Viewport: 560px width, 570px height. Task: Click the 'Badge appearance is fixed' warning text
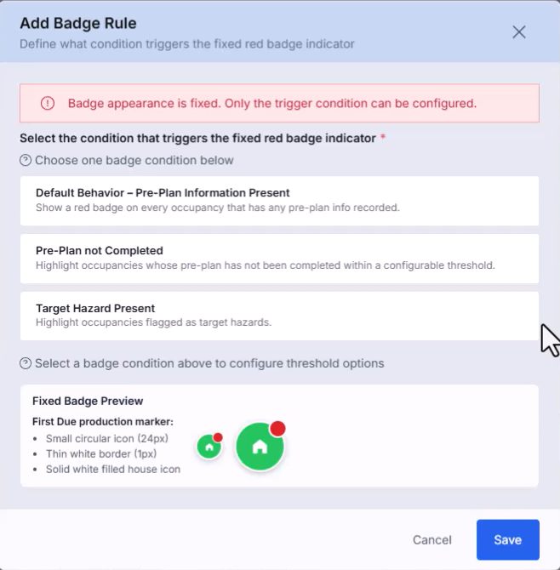272,103
